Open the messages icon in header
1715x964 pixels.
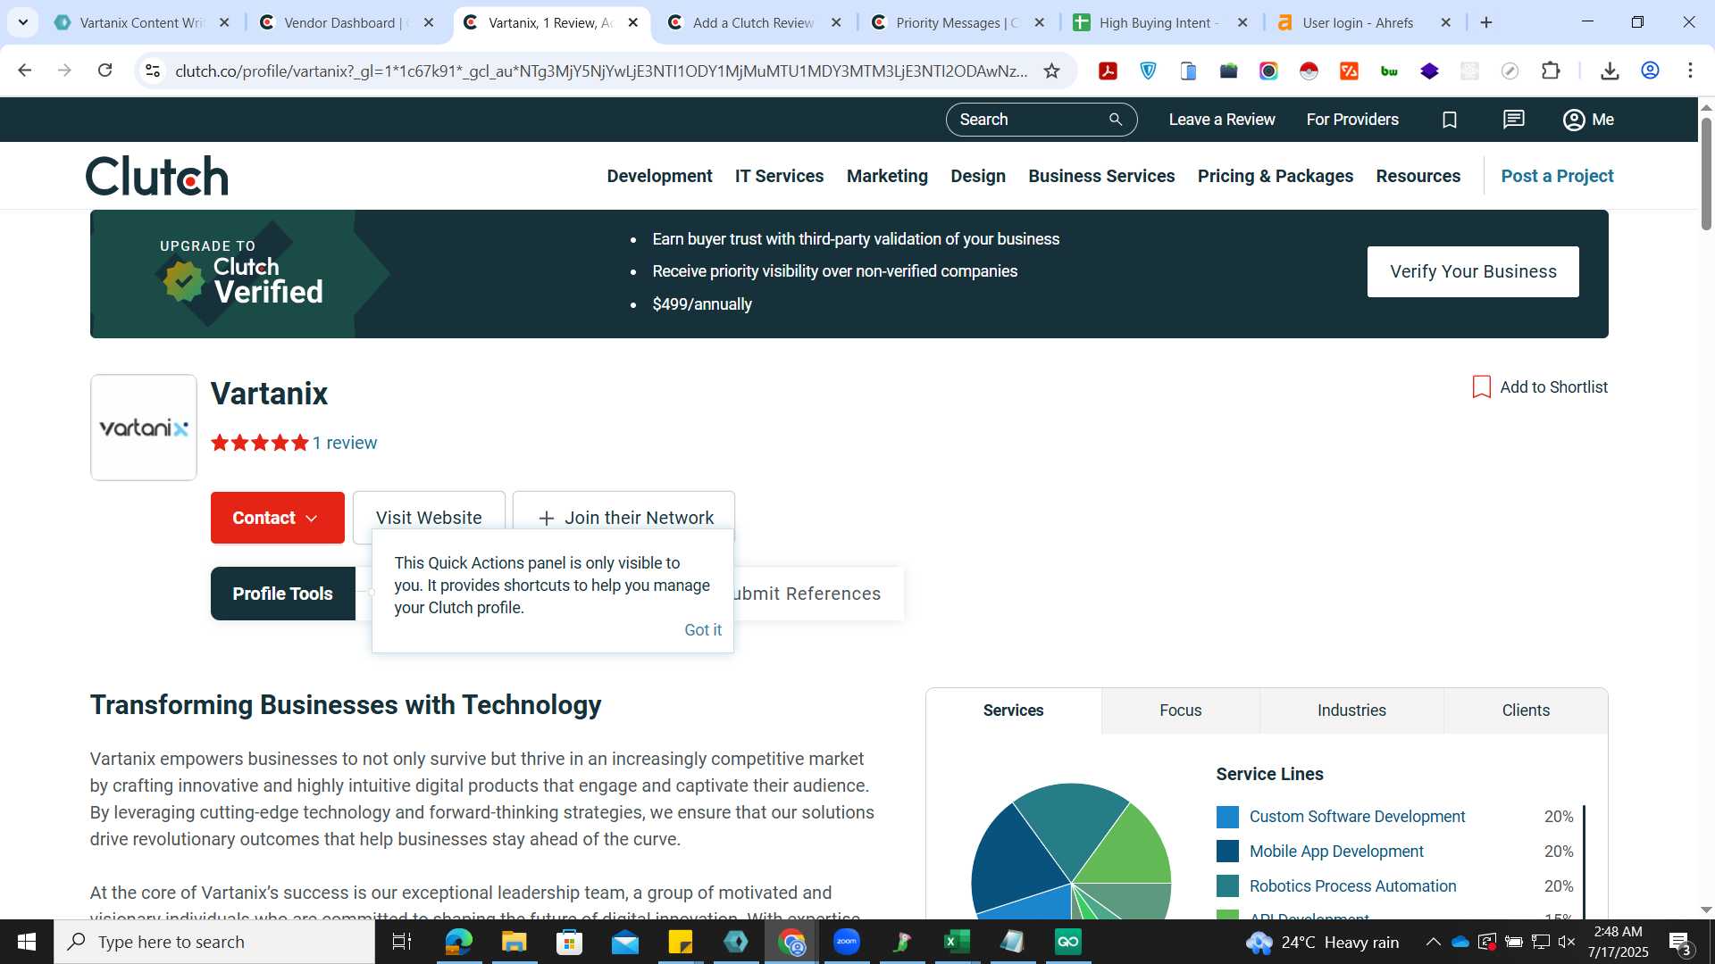tap(1513, 120)
